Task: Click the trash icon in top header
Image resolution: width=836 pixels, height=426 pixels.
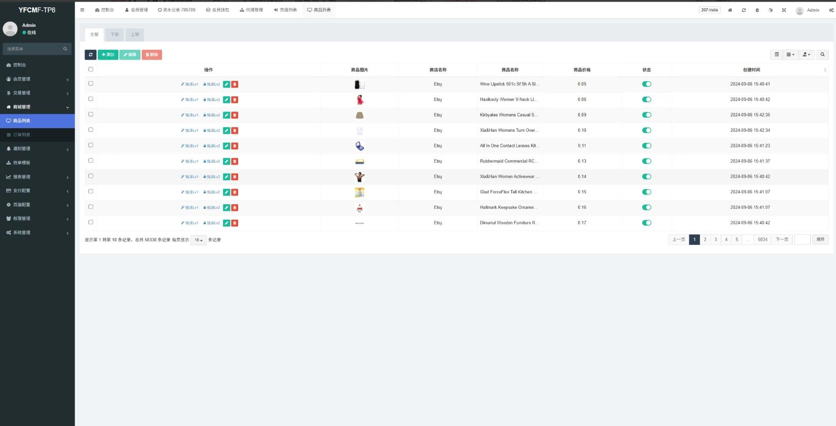Action: (757, 10)
